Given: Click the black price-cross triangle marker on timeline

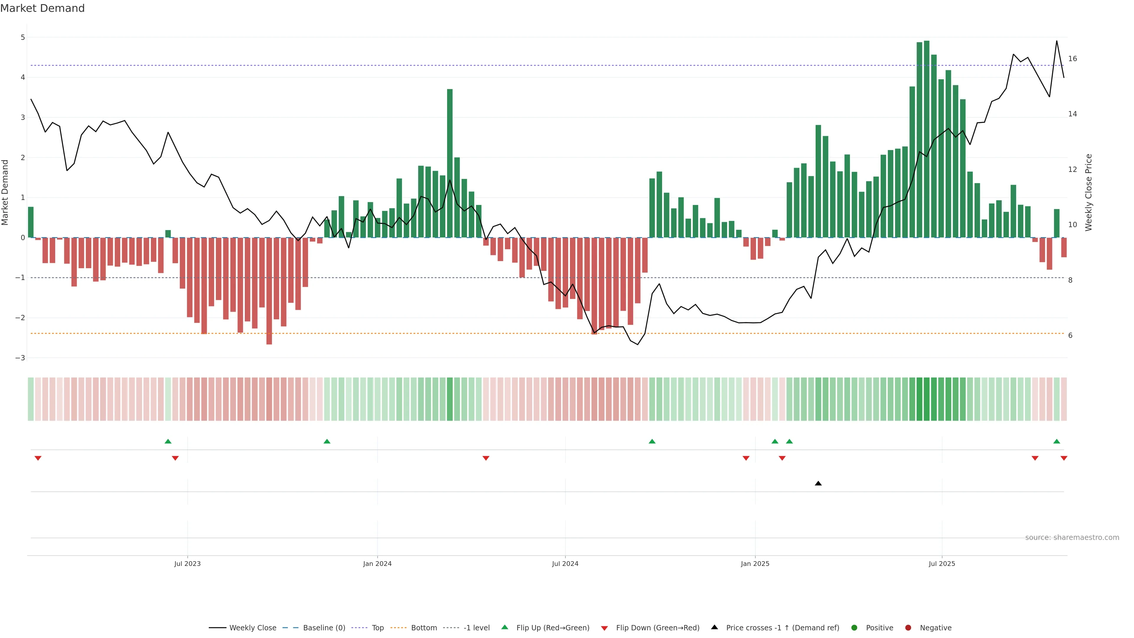Looking at the screenshot, I should [818, 484].
